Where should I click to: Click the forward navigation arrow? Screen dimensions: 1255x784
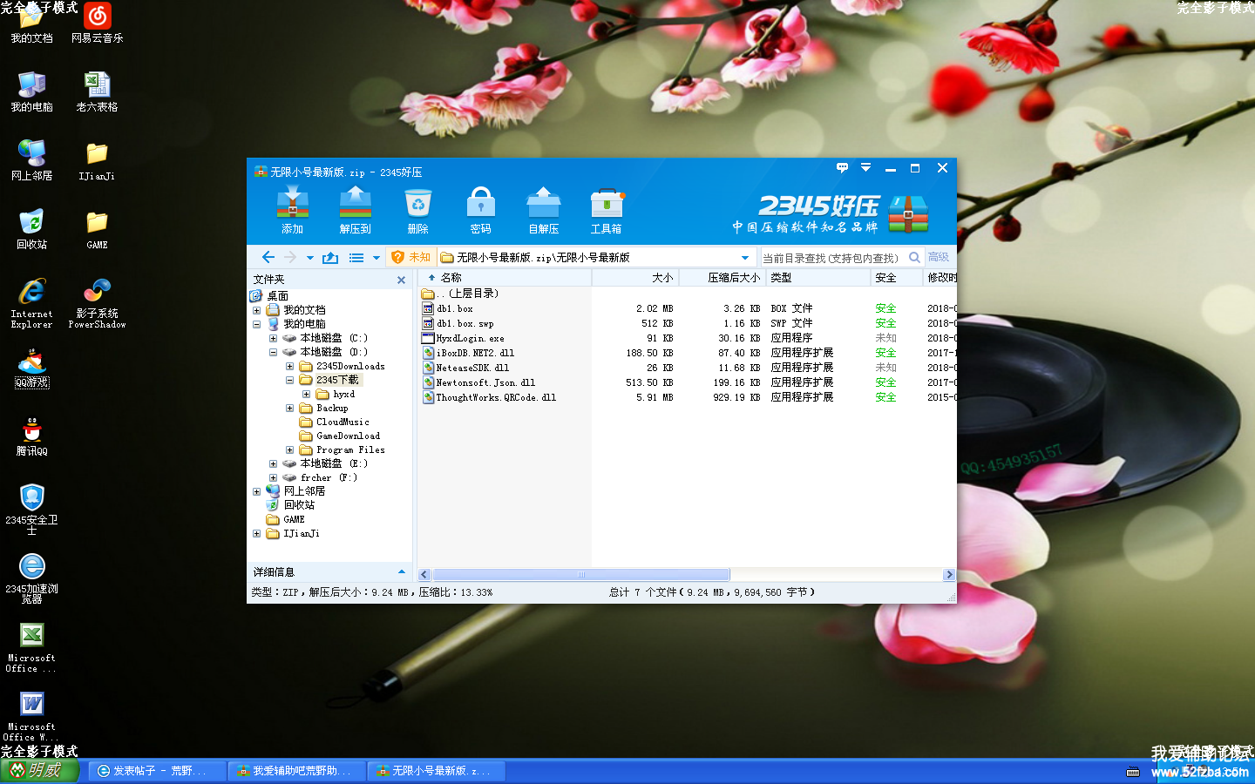[290, 257]
